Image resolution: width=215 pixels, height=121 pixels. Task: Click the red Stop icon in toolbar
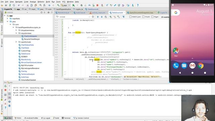[x=97, y=5]
